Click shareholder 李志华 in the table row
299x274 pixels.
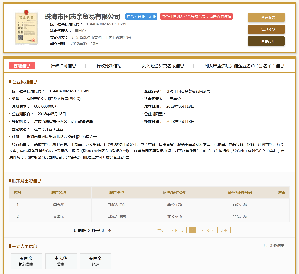click(x=59, y=205)
